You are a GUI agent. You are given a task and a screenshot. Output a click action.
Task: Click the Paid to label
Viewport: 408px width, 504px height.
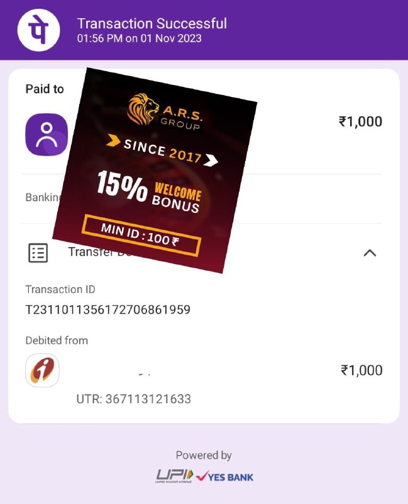point(45,89)
